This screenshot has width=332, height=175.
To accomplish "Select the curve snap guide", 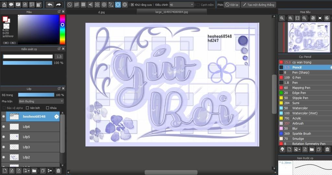I will [x=111, y=5].
